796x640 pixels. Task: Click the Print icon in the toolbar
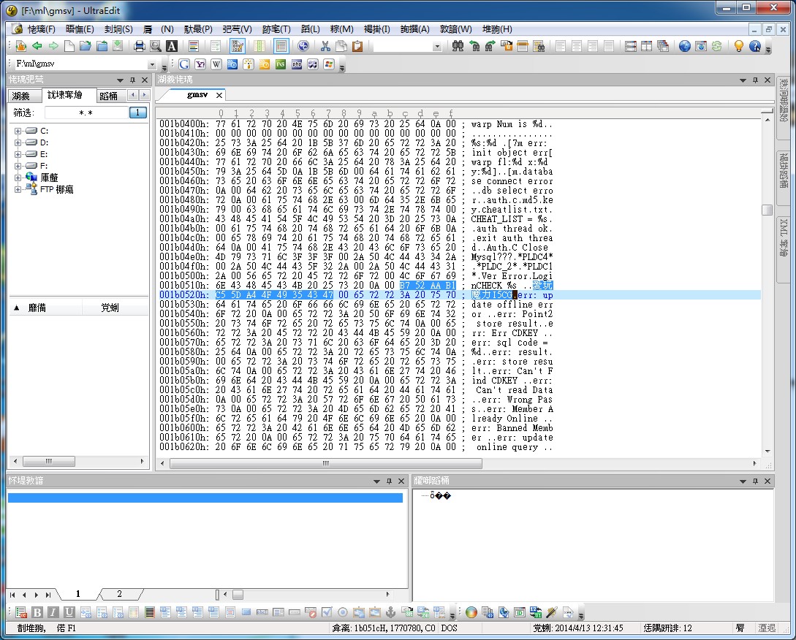(x=140, y=46)
